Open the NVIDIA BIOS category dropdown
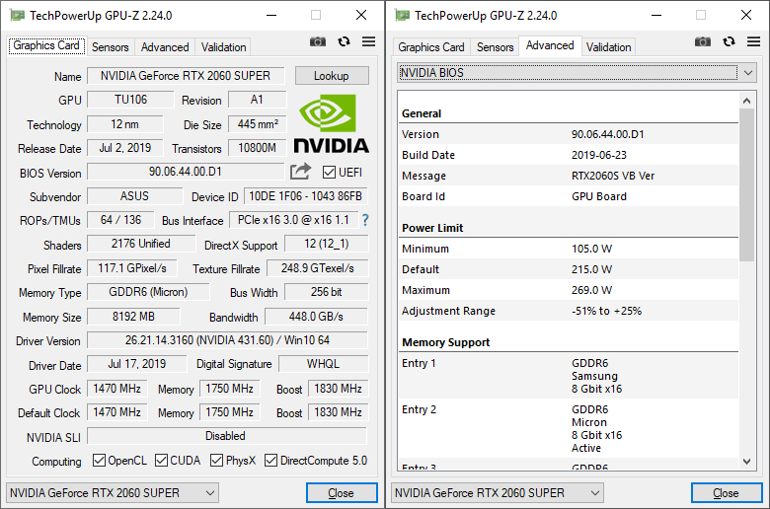Image resolution: width=770 pixels, height=509 pixels. click(577, 73)
